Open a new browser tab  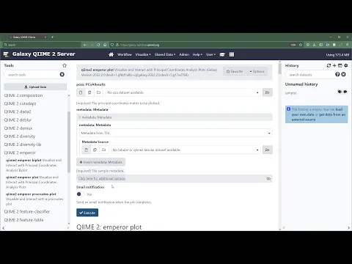click(x=52, y=37)
